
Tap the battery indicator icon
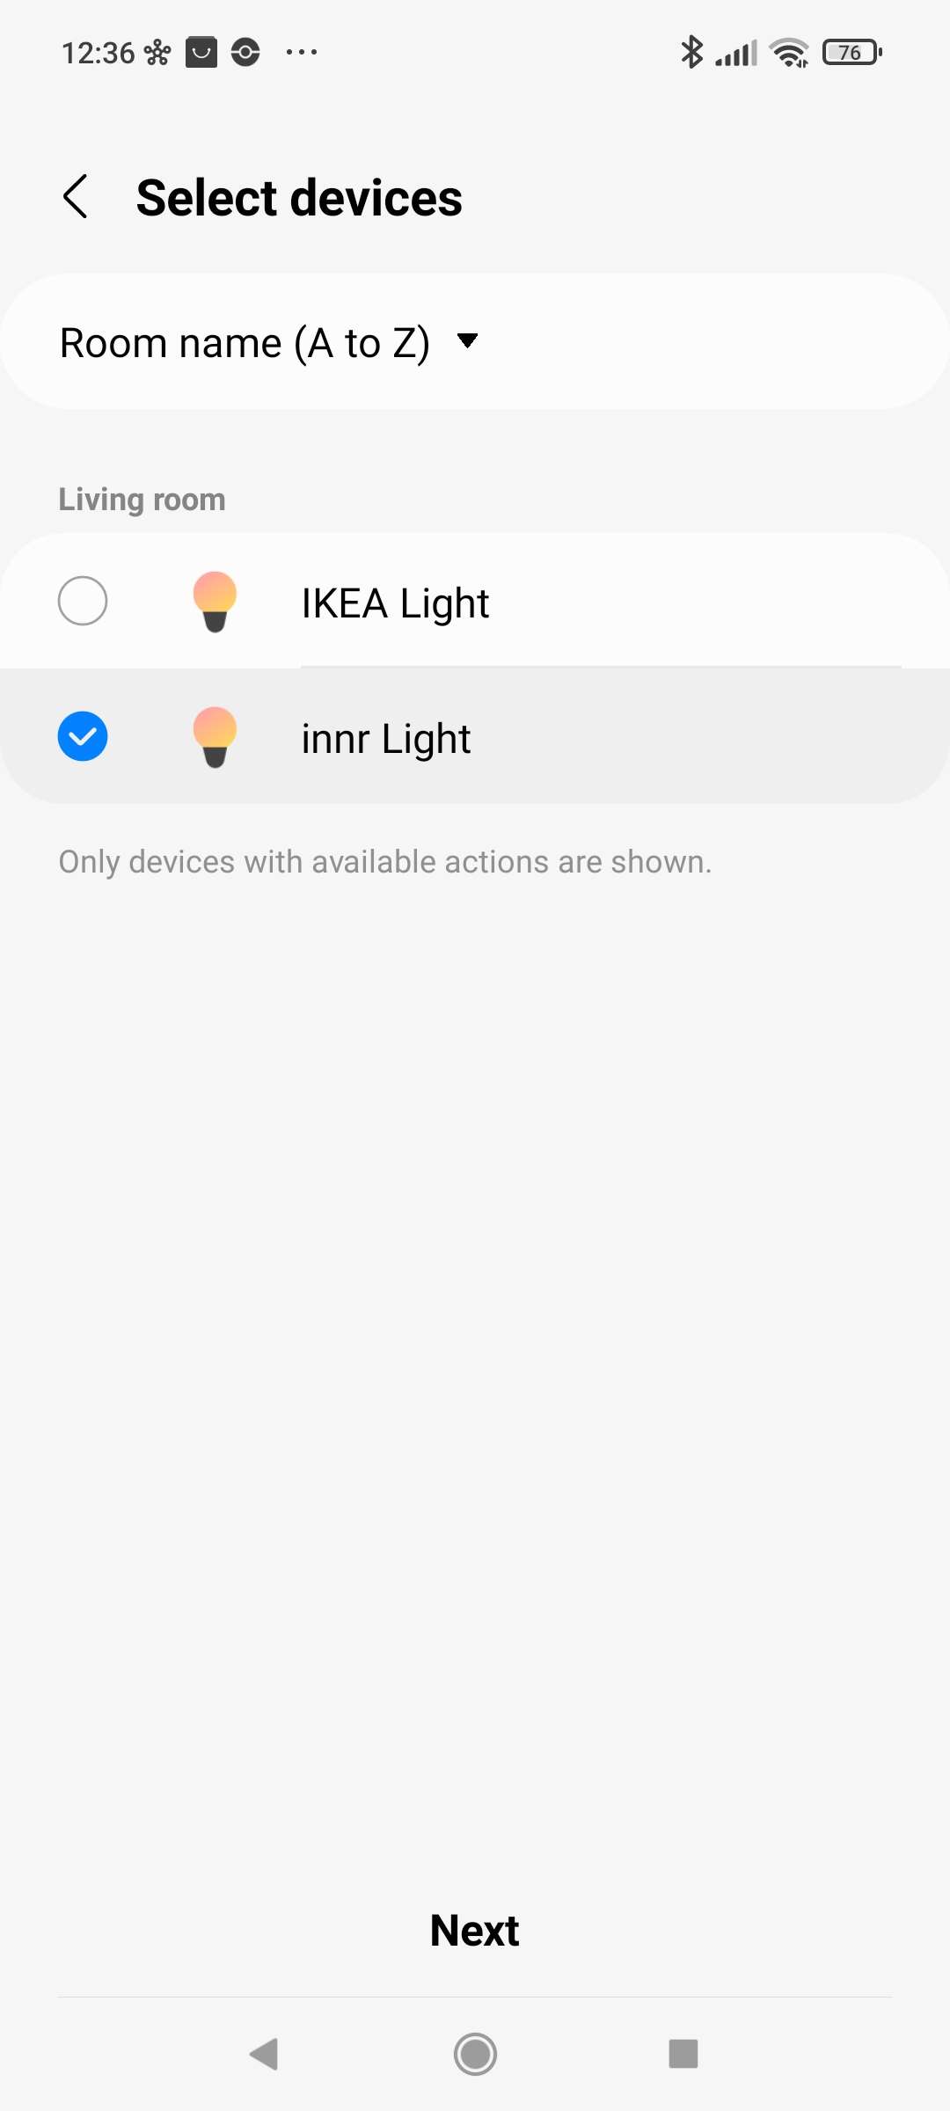coord(851,53)
